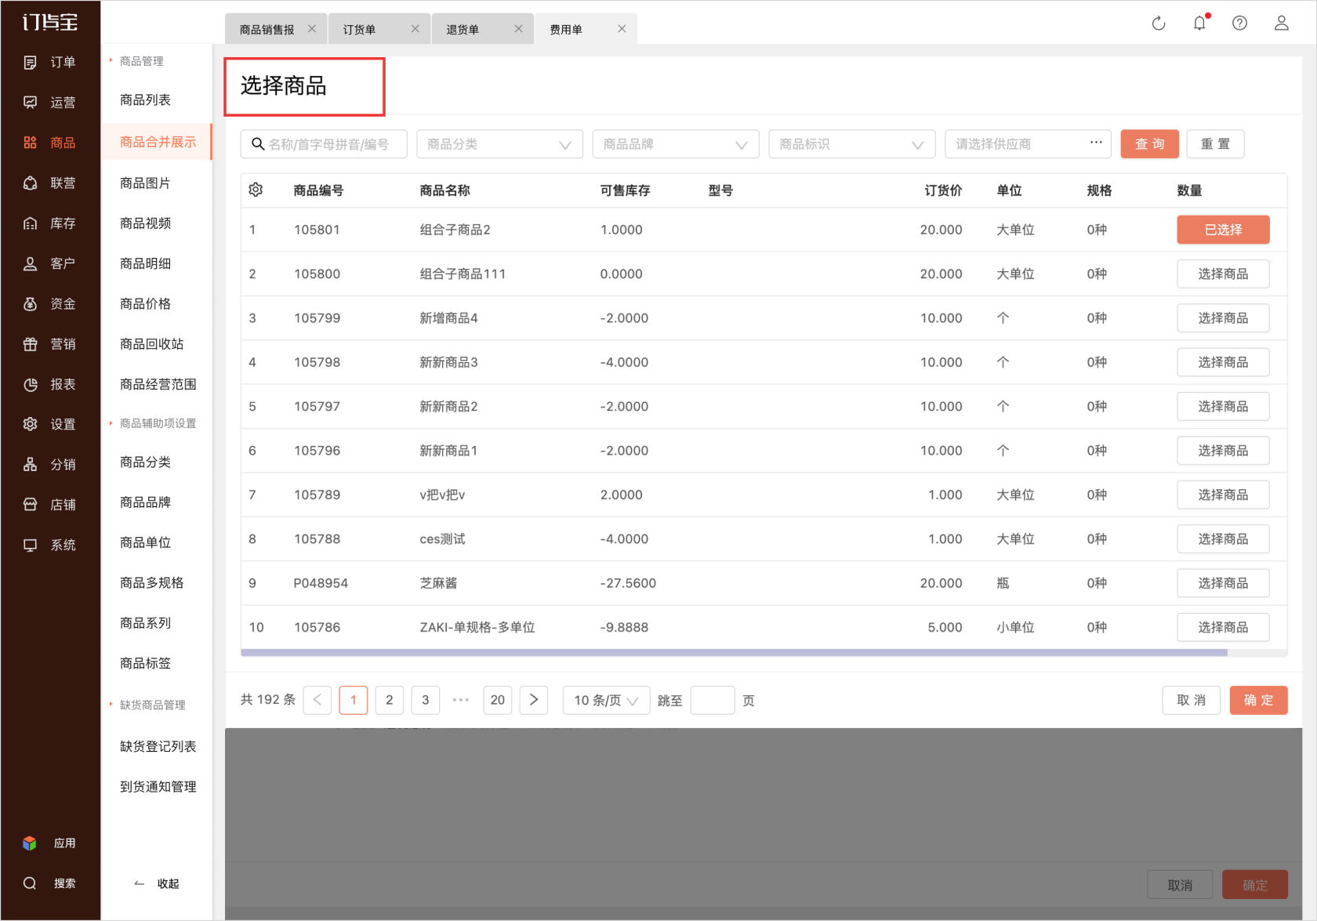Open the 客户 sidebar icon
This screenshot has height=921, width=1317.
coord(30,263)
